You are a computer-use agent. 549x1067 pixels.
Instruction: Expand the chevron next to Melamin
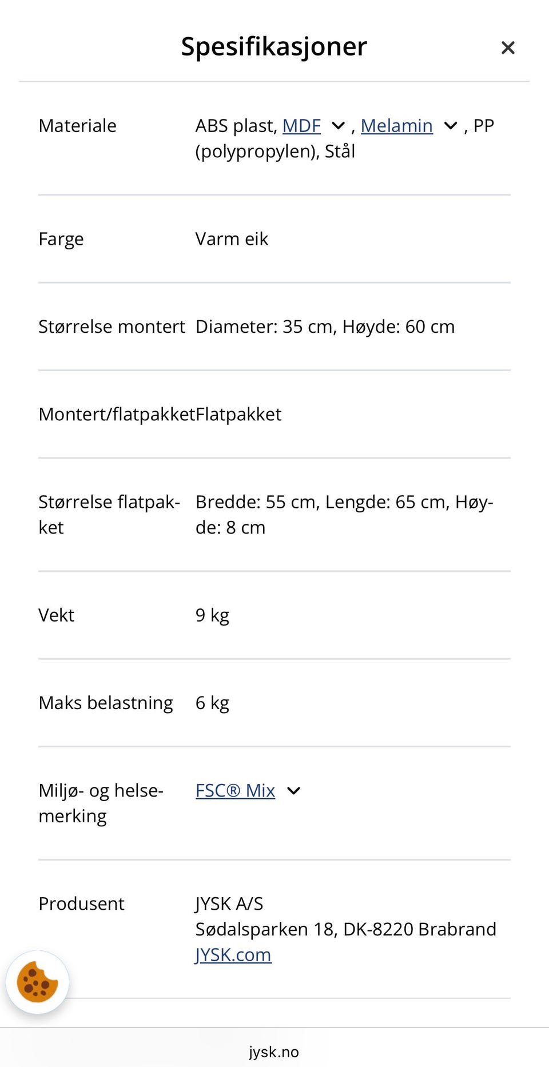pos(451,126)
